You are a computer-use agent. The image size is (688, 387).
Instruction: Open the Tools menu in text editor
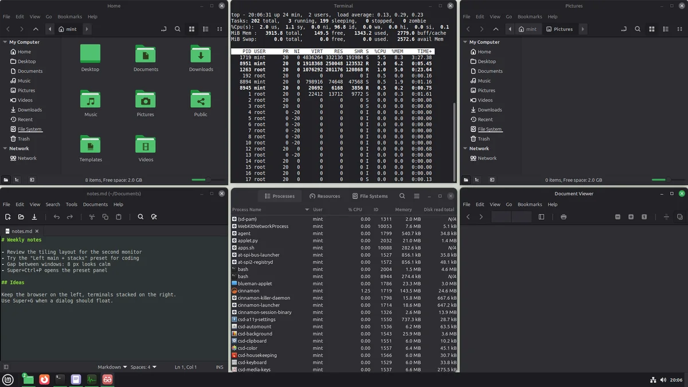point(71,204)
